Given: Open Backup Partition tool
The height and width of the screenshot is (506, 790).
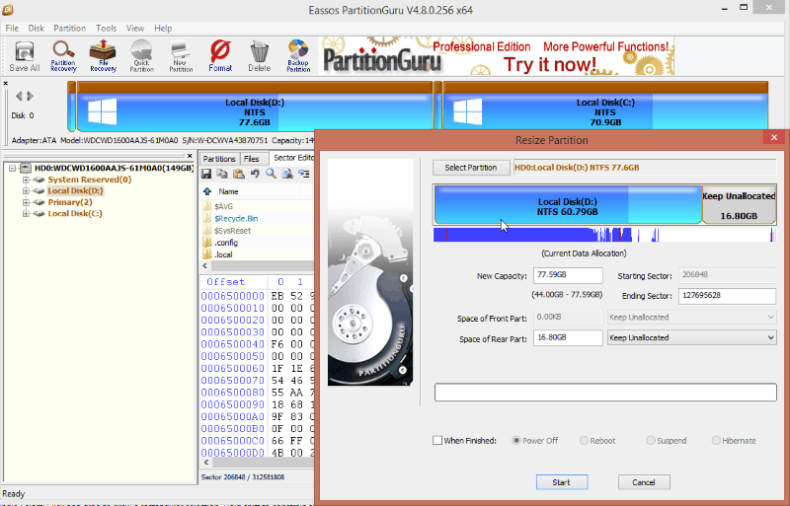Looking at the screenshot, I should pos(298,56).
